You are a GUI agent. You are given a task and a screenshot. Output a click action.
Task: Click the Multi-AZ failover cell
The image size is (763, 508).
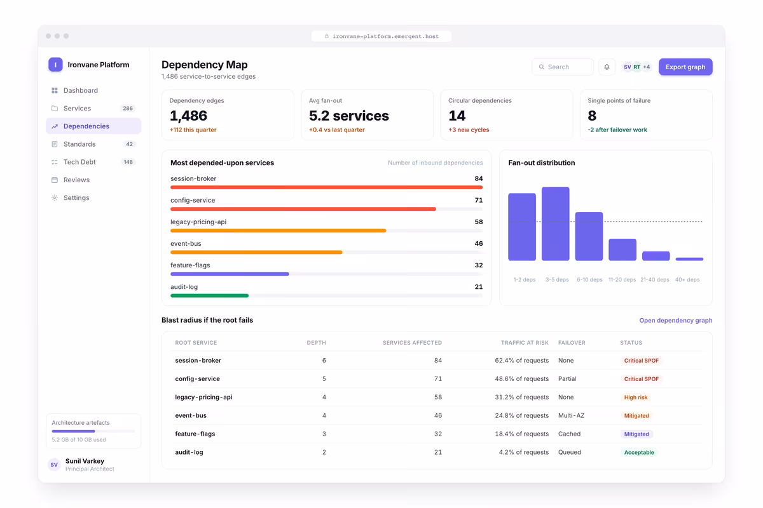pyautogui.click(x=571, y=416)
